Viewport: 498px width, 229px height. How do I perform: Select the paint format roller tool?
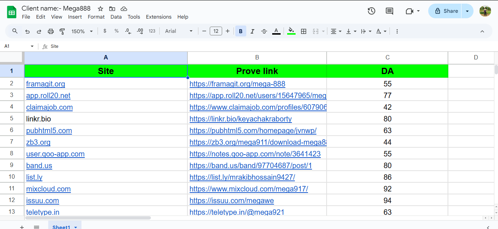[62, 31]
